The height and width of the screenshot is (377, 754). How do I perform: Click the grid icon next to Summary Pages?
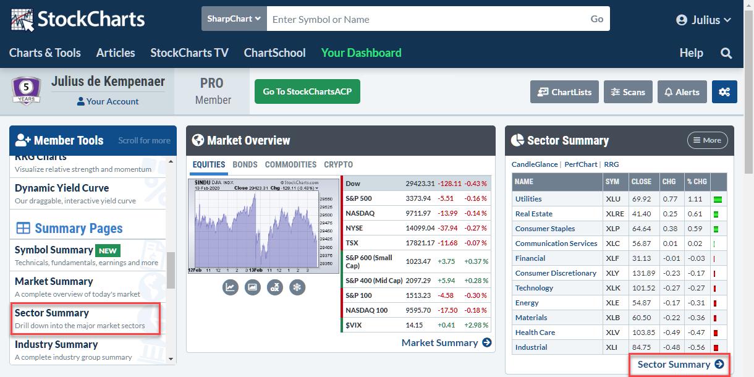(23, 228)
